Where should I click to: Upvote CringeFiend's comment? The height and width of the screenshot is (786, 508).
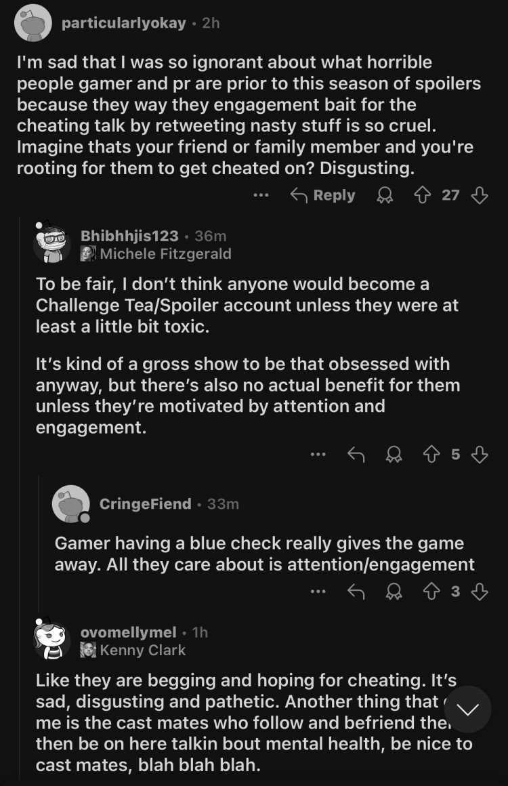(x=431, y=592)
